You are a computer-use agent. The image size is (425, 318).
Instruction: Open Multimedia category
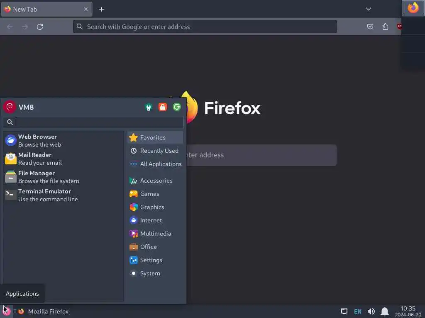coord(155,234)
